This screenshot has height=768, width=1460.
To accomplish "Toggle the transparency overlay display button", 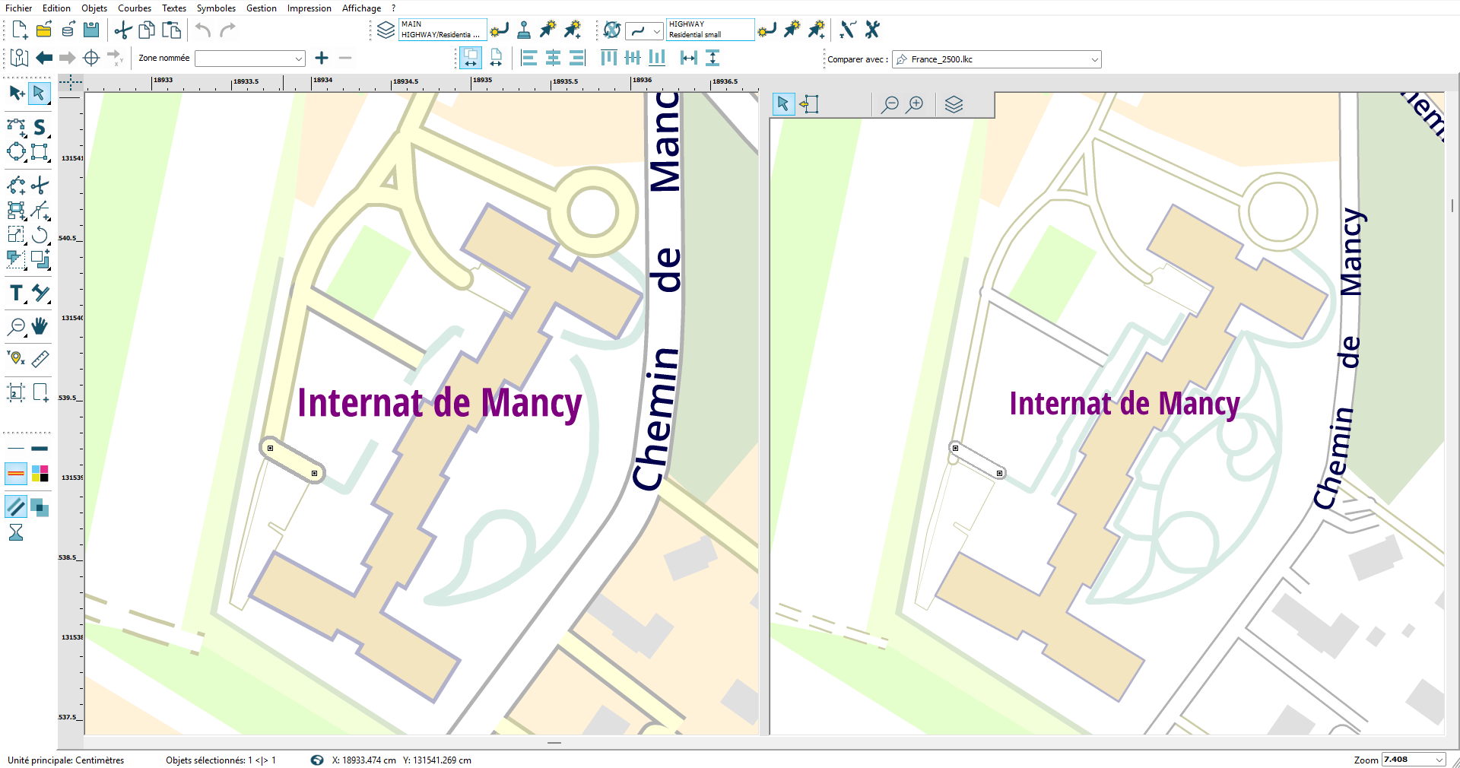I will 40,507.
